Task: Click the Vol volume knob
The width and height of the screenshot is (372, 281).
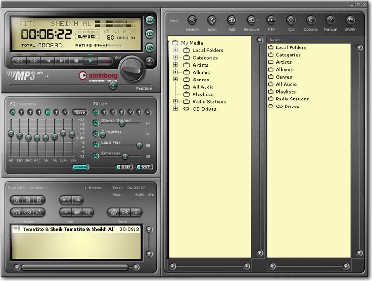Action: [131, 69]
